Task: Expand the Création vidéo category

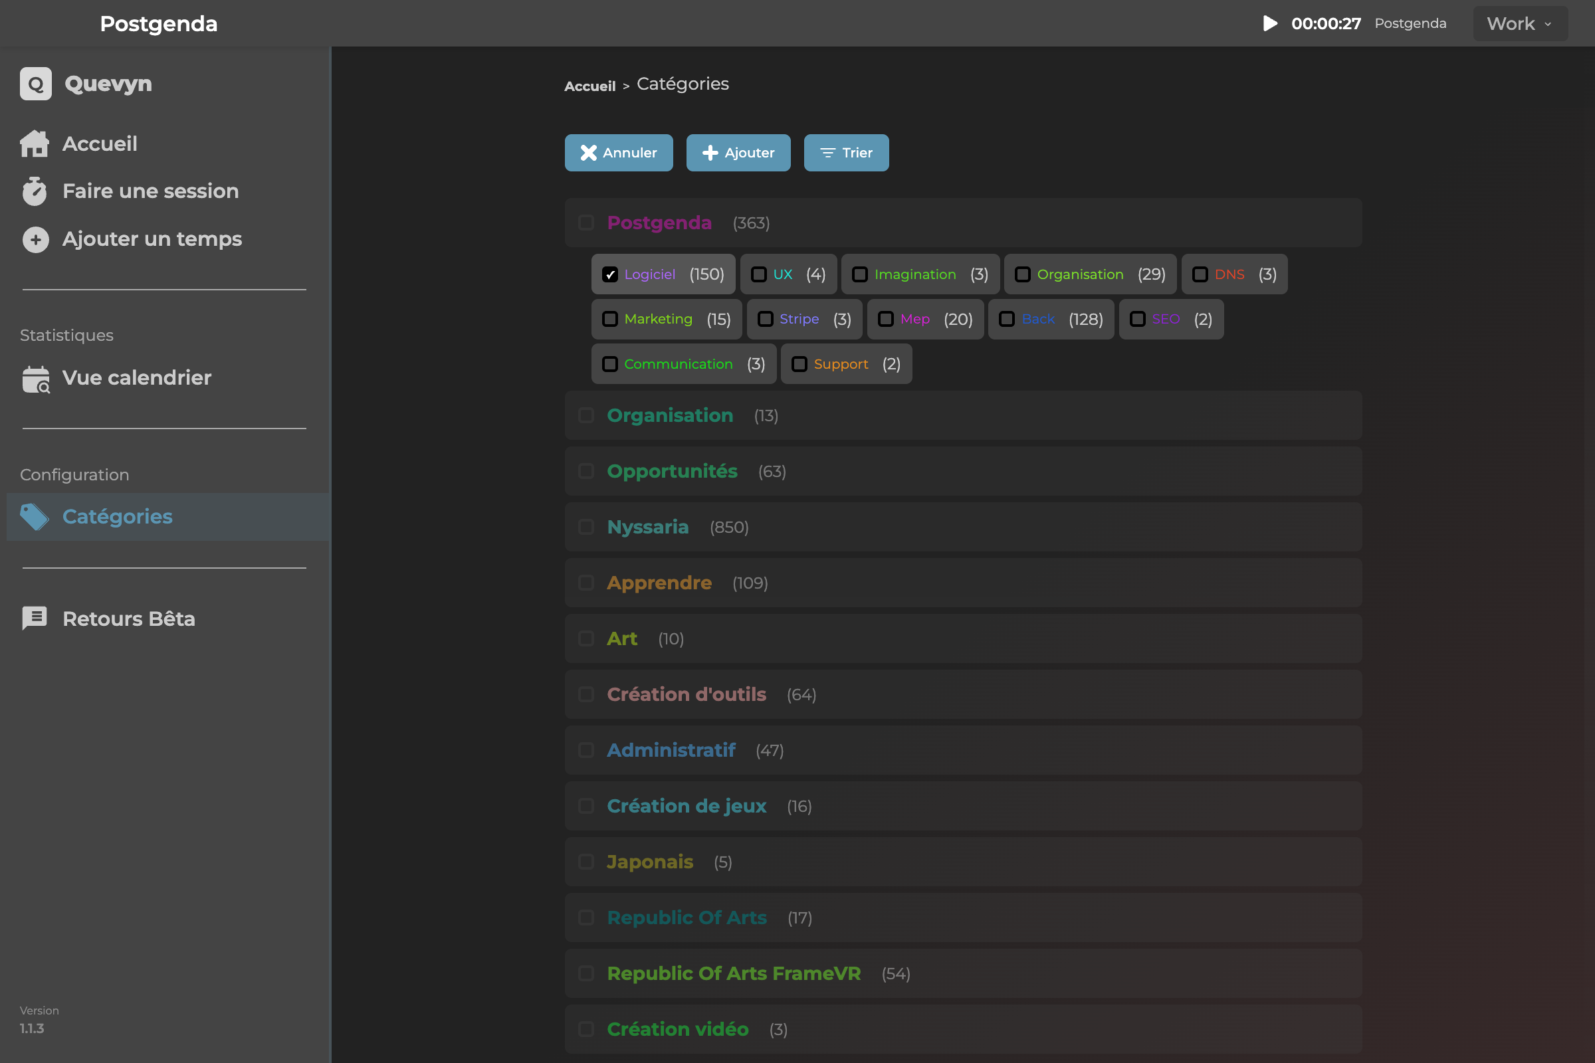Action: tap(963, 1029)
